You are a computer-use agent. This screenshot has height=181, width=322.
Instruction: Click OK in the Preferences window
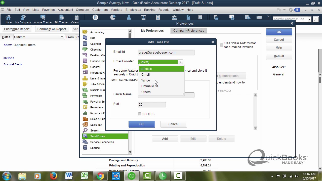279,32
